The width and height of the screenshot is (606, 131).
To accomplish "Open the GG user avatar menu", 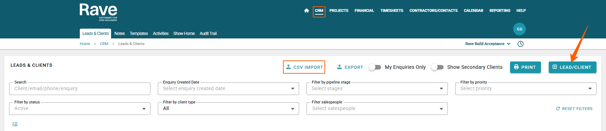I will point(520,29).
